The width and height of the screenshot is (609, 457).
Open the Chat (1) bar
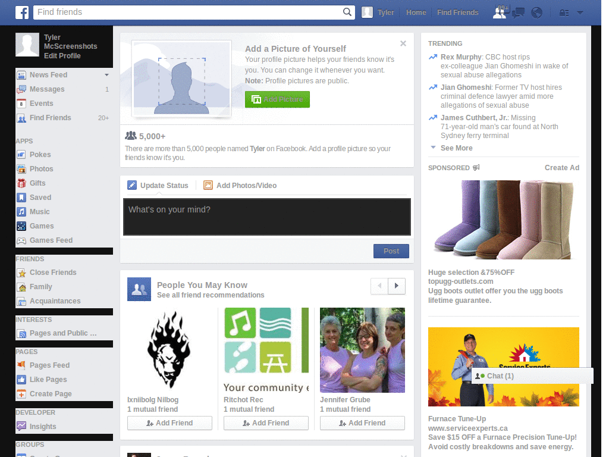tap(532, 376)
